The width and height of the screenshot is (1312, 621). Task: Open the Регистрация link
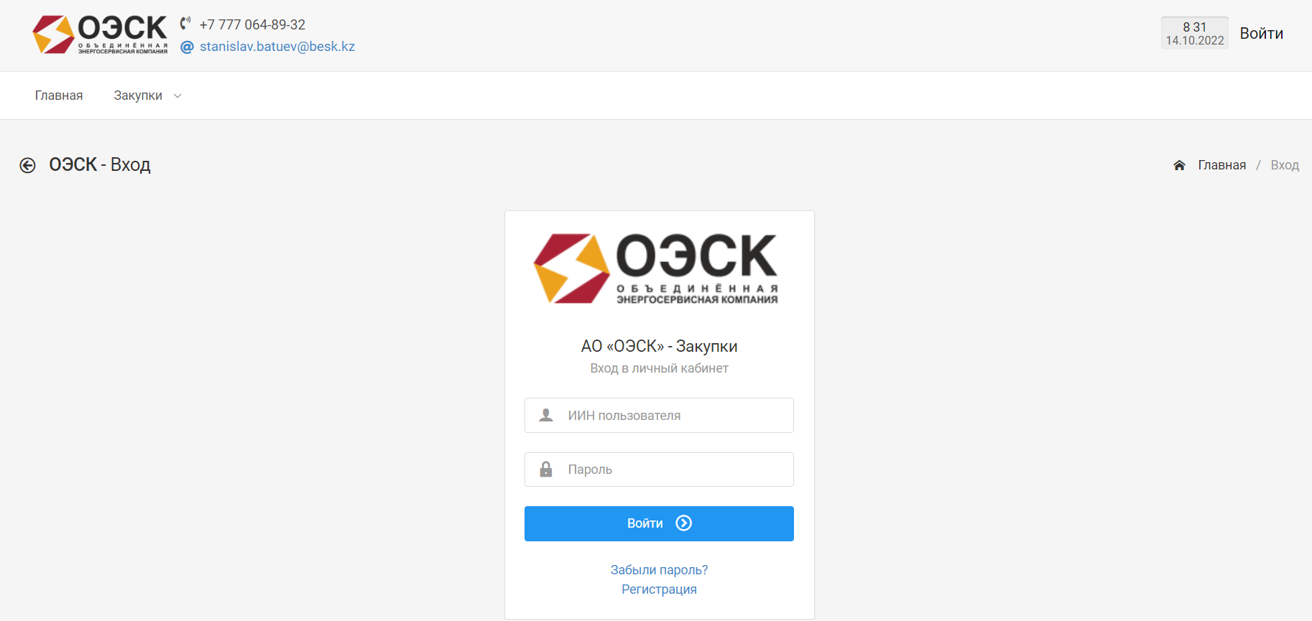[659, 589]
